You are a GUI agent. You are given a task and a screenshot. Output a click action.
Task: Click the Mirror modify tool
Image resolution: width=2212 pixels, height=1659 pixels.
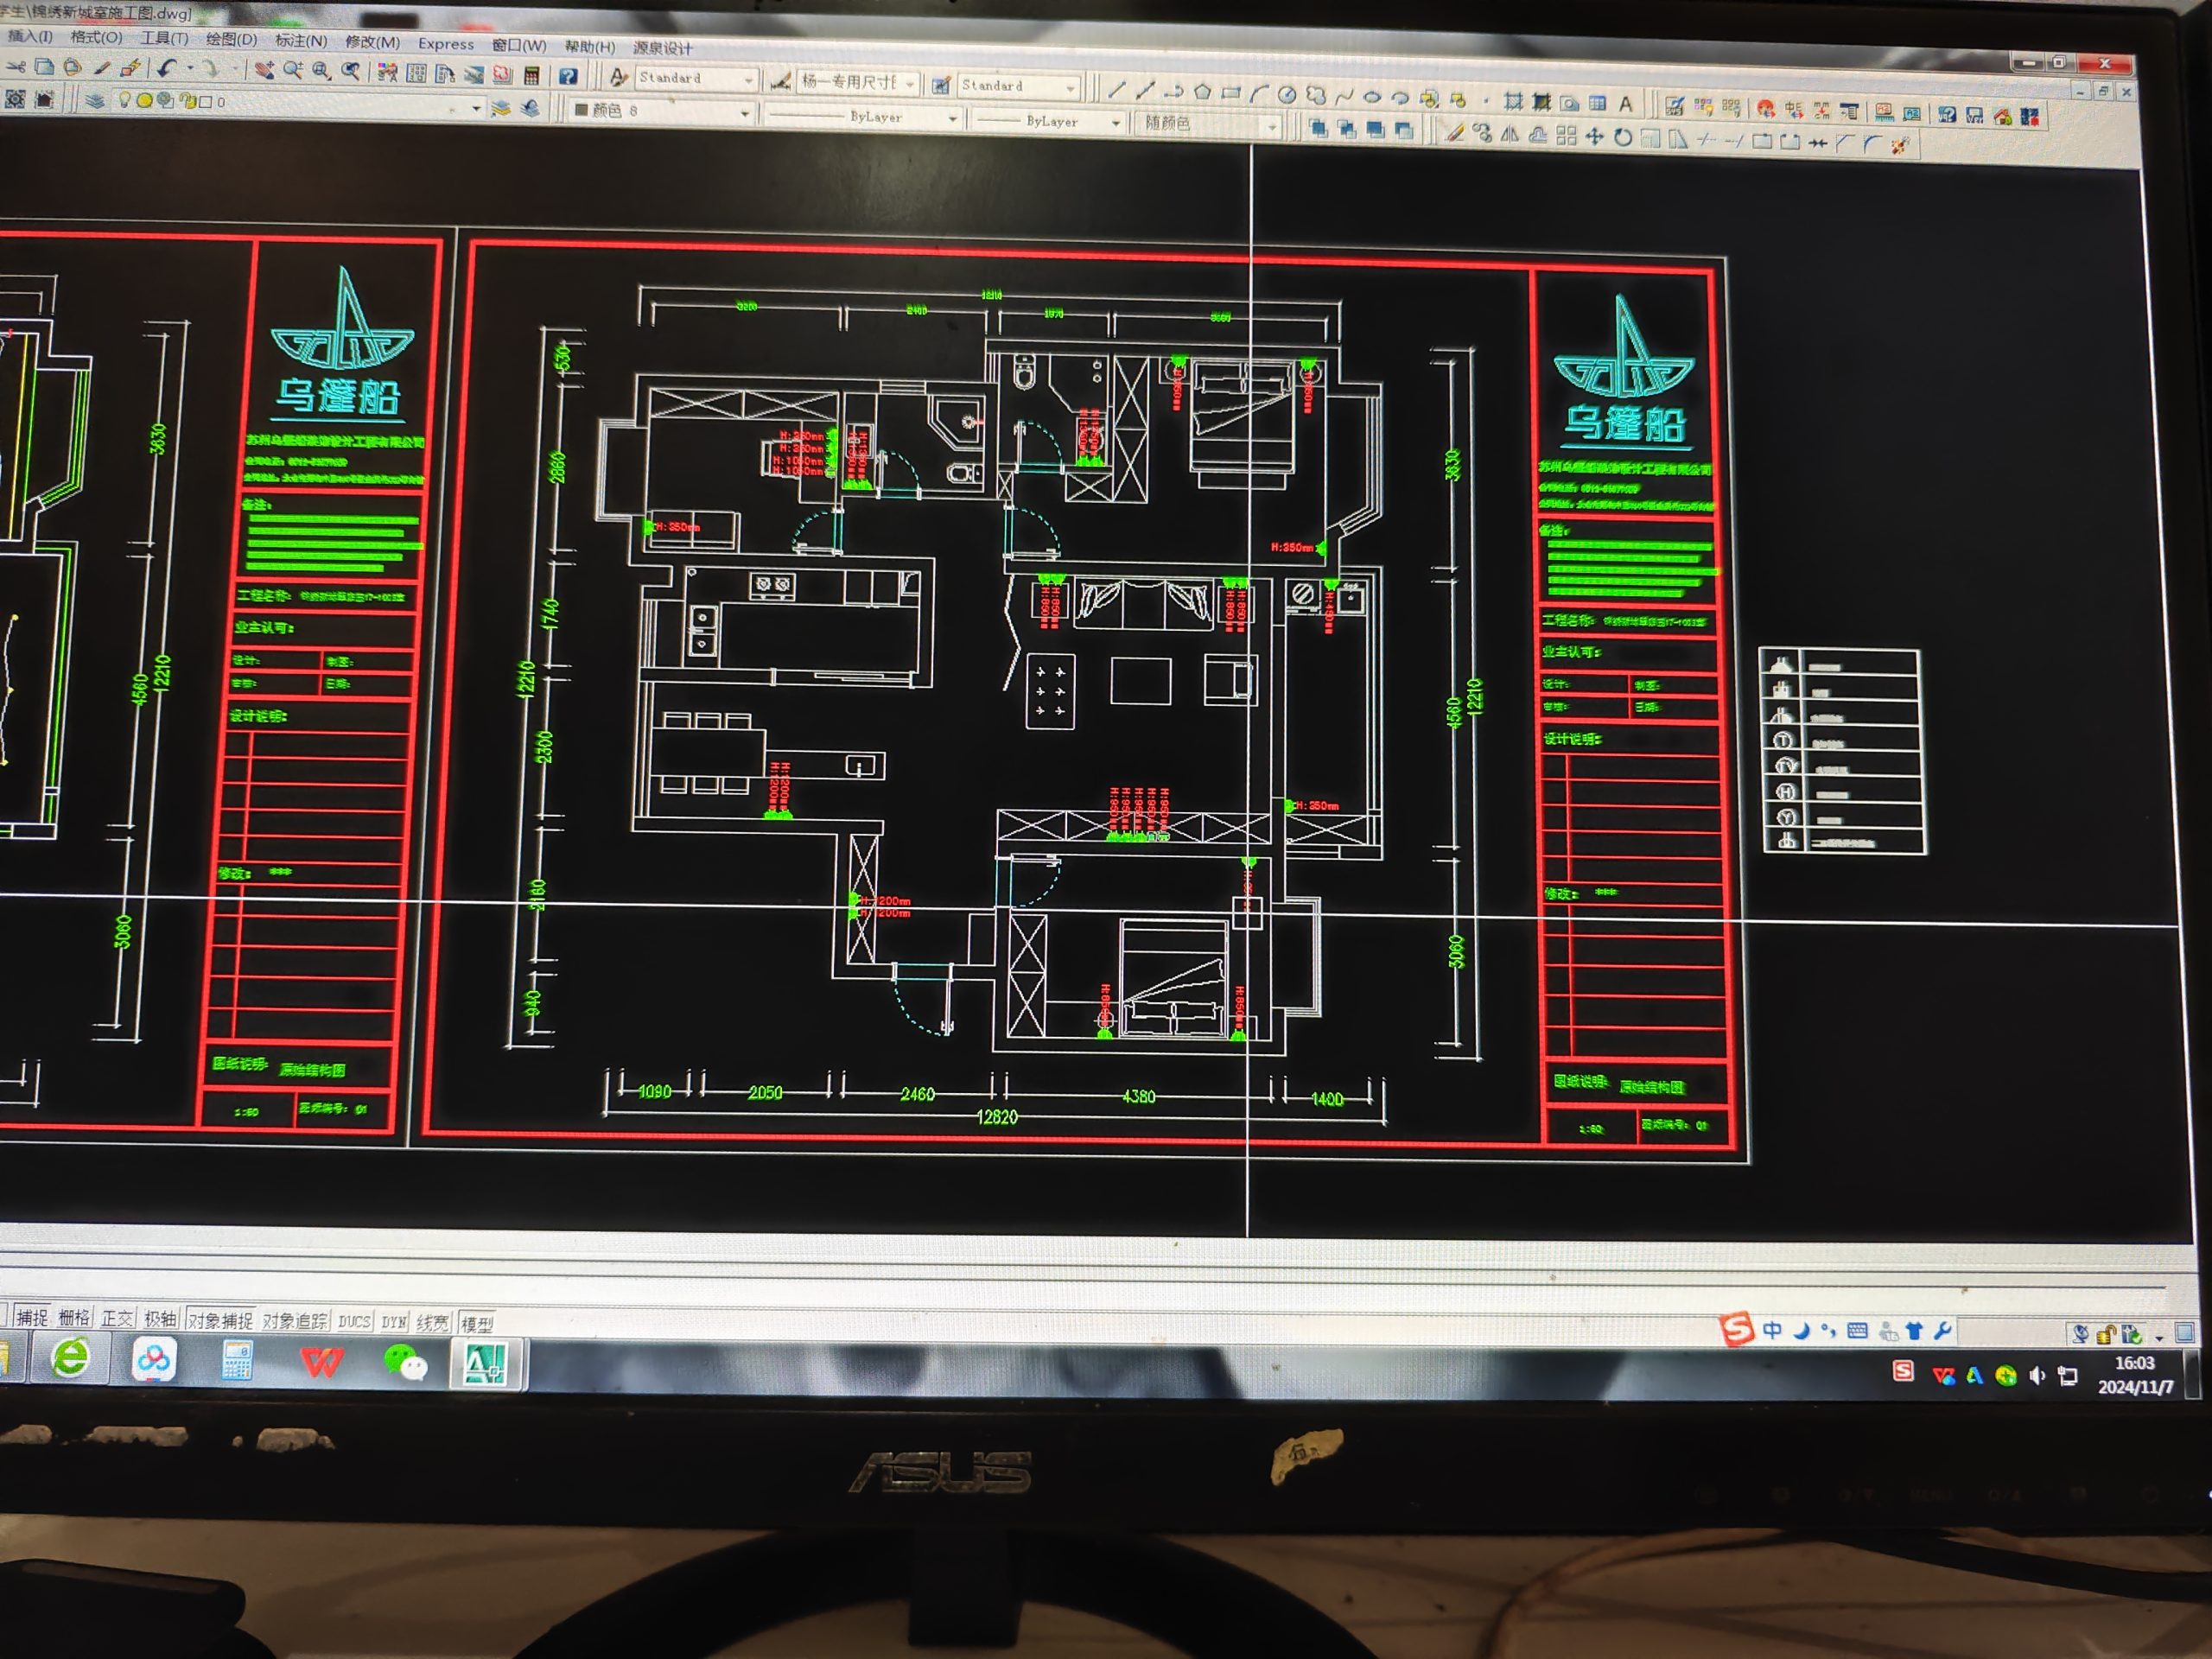click(x=1510, y=134)
